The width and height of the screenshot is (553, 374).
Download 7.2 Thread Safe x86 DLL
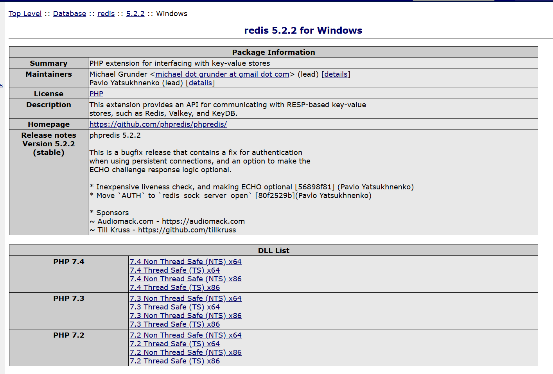tap(174, 361)
